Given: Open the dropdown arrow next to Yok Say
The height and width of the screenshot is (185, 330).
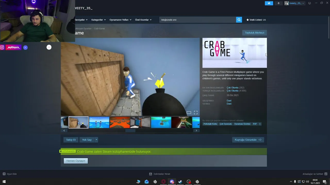Looking at the screenshot, I should coord(96,140).
